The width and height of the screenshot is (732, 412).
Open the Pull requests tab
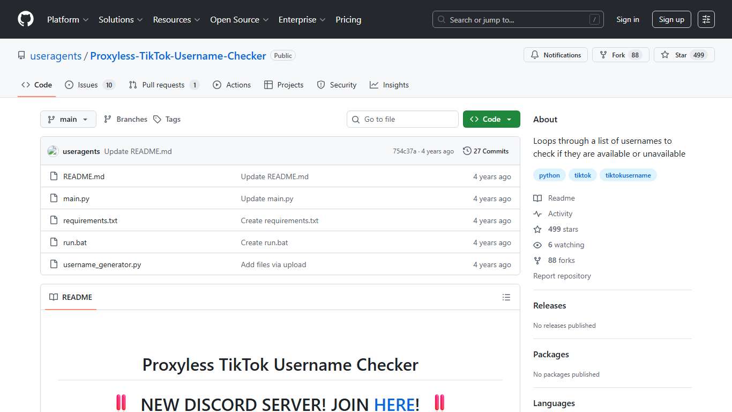tap(163, 85)
